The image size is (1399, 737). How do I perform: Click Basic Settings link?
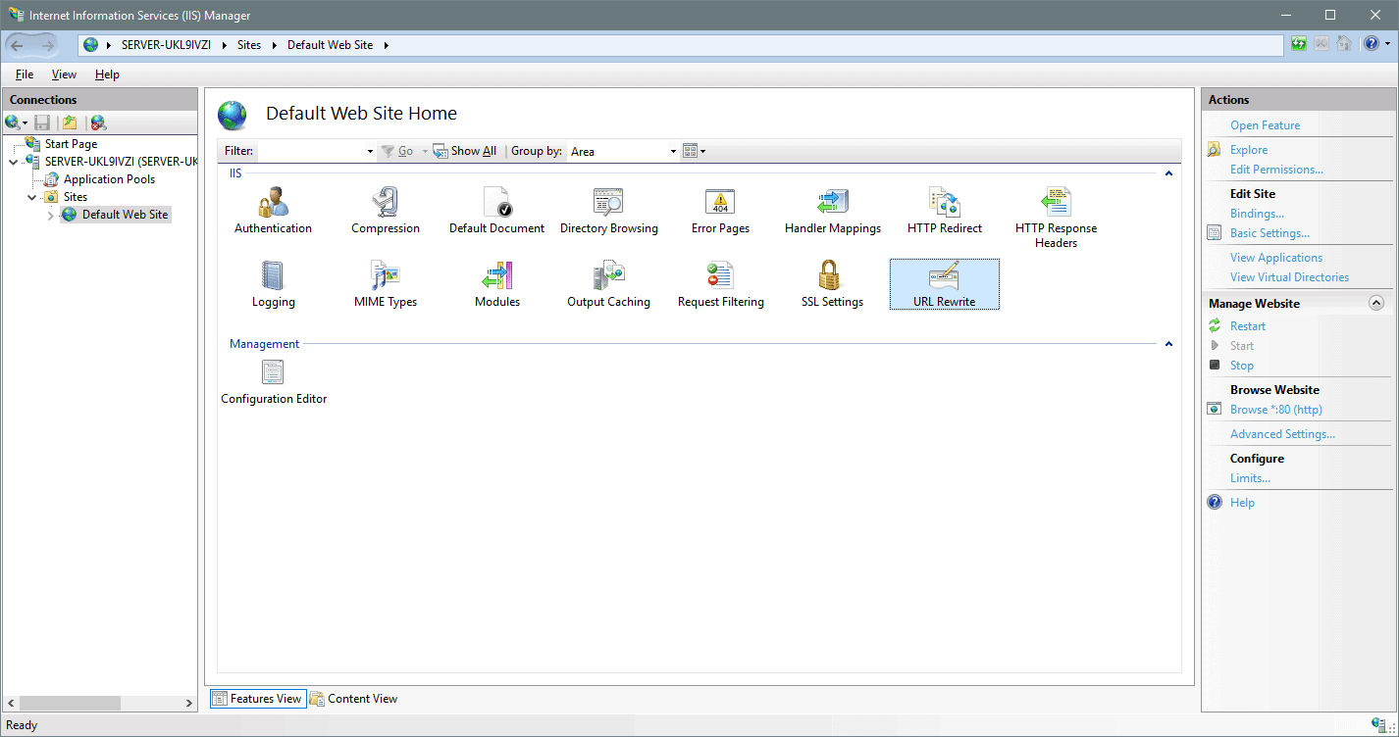[x=1269, y=233]
